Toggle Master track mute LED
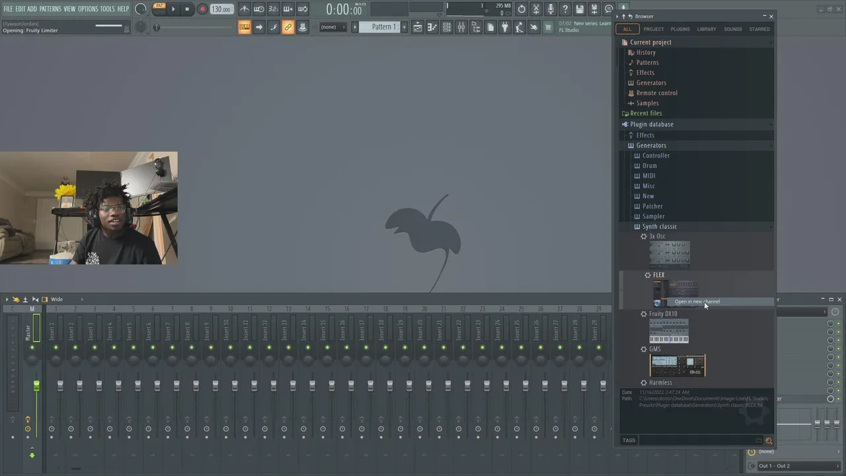Screen dimensions: 846x476 [32, 348]
